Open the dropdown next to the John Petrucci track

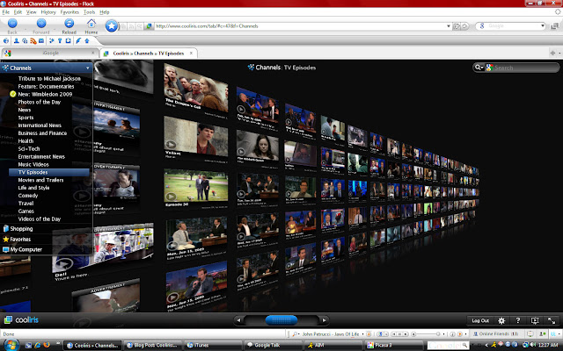tap(362, 333)
